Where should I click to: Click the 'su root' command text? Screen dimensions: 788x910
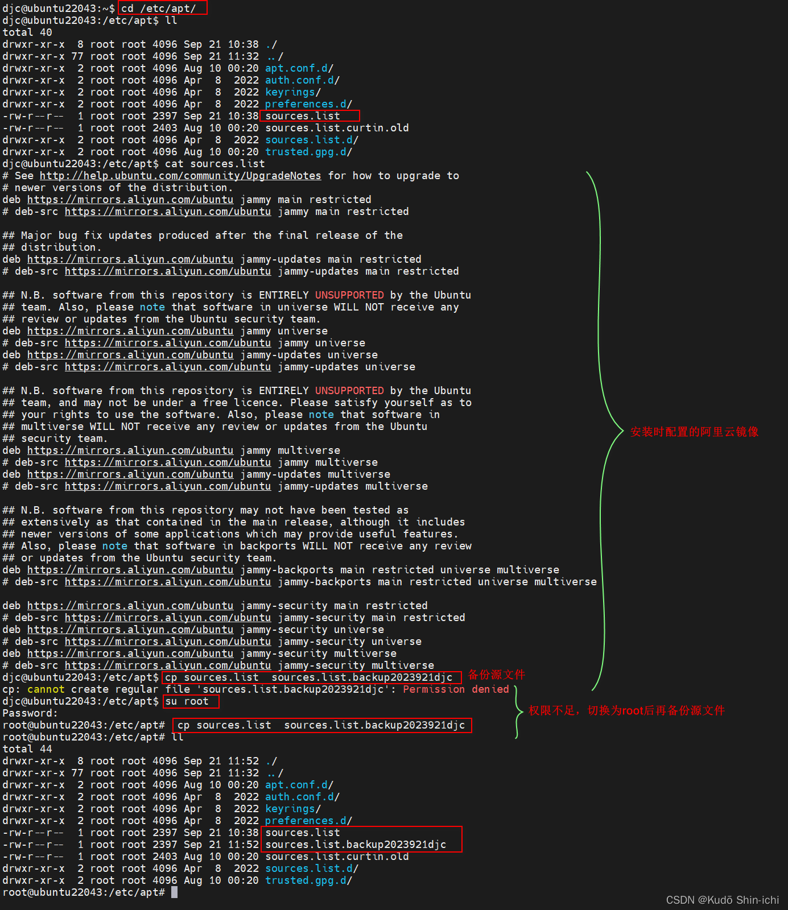click(x=187, y=701)
